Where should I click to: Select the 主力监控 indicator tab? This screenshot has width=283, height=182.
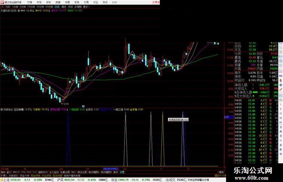point(54,172)
